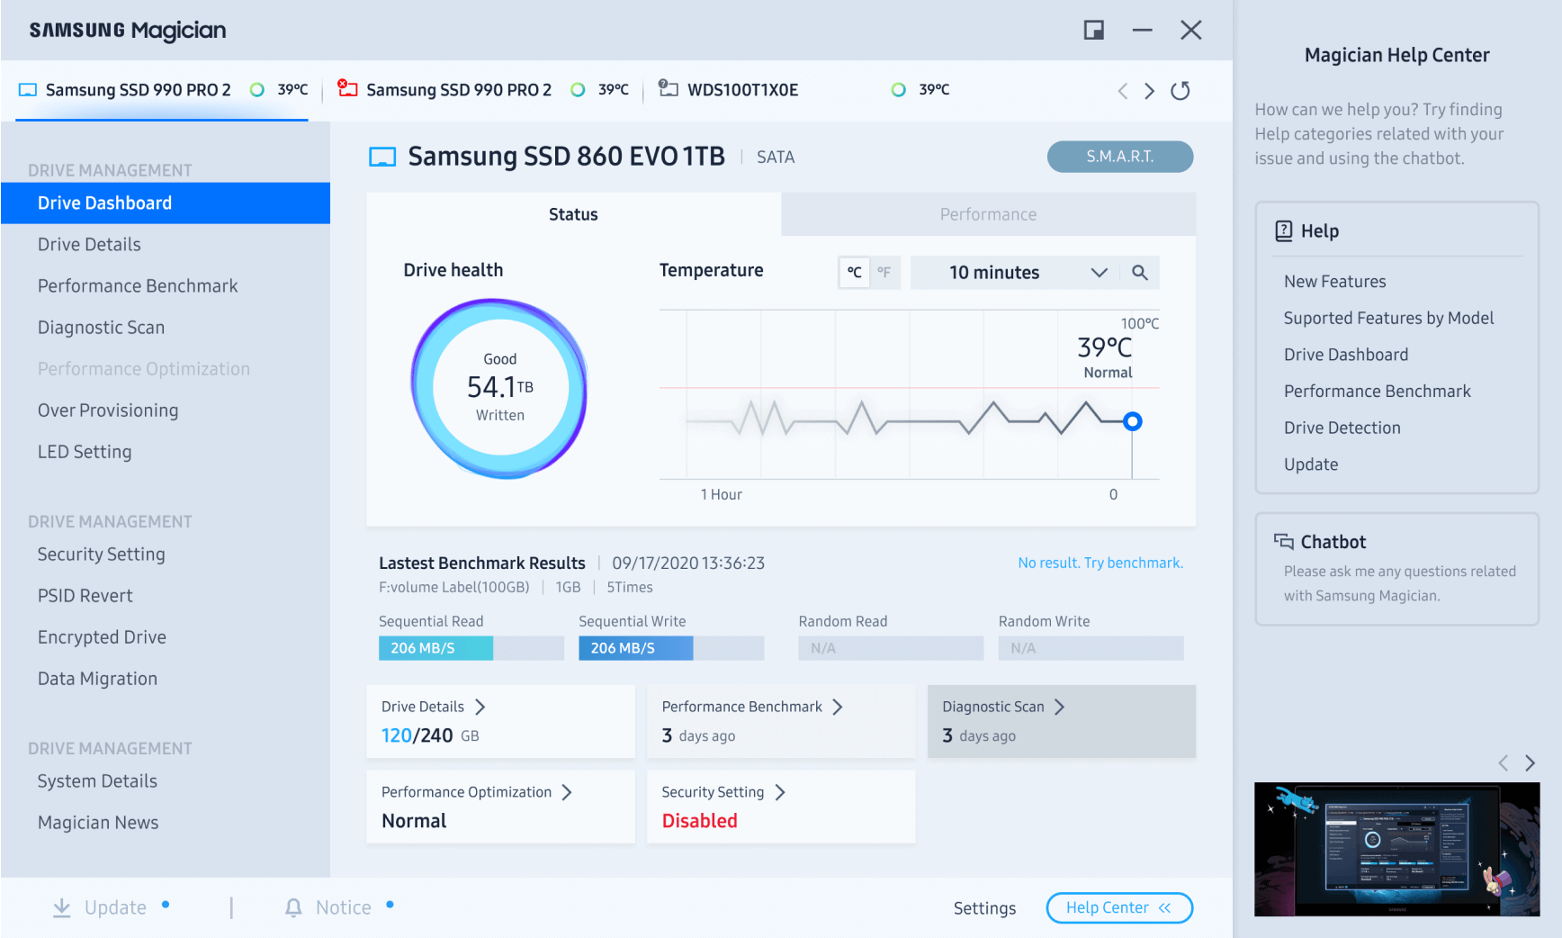Open Security Setting card chevron
This screenshot has height=938, width=1562.
(x=780, y=792)
